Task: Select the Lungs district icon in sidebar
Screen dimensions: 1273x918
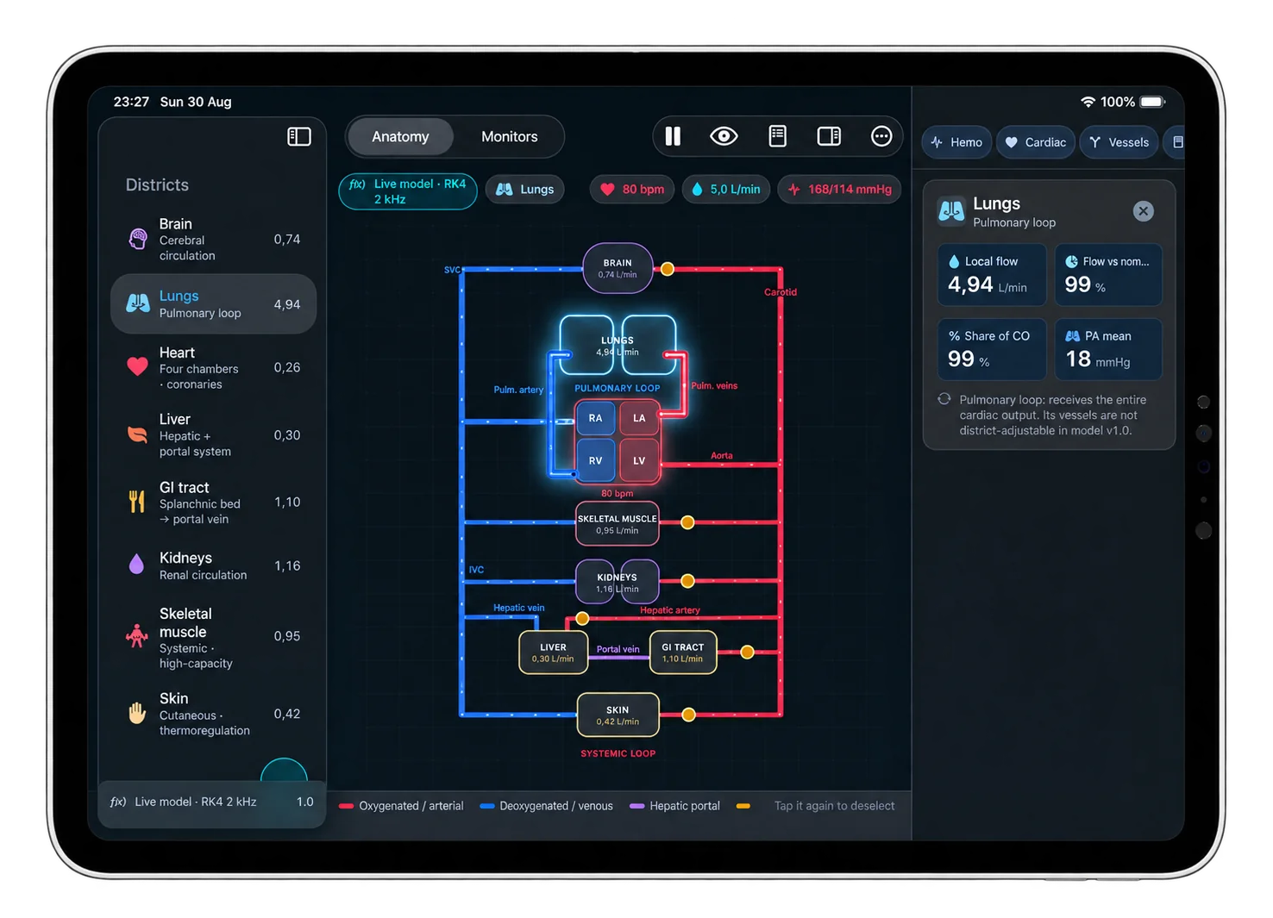Action: click(x=138, y=303)
